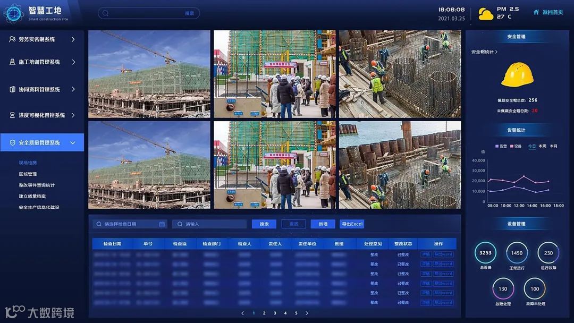Select the 区域管理 submenu item
The image size is (574, 323).
28,174
